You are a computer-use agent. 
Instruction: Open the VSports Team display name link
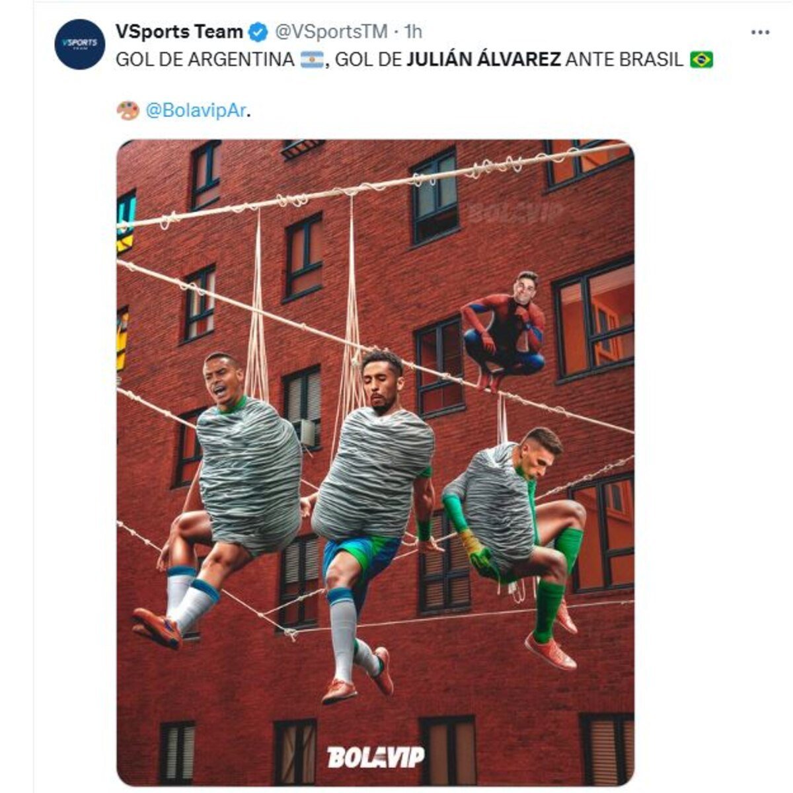(x=179, y=31)
